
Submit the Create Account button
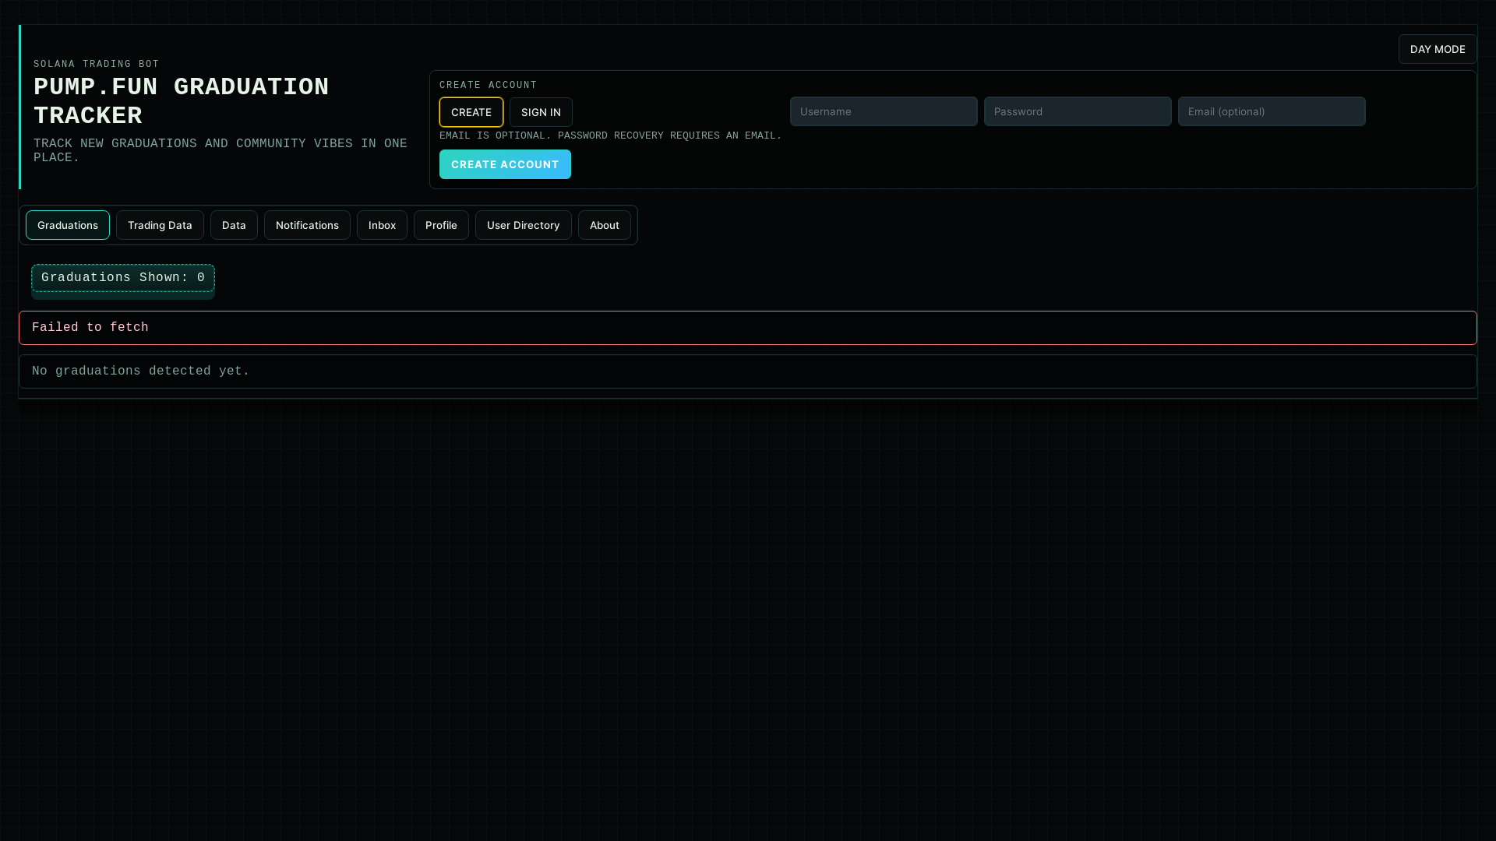505,164
